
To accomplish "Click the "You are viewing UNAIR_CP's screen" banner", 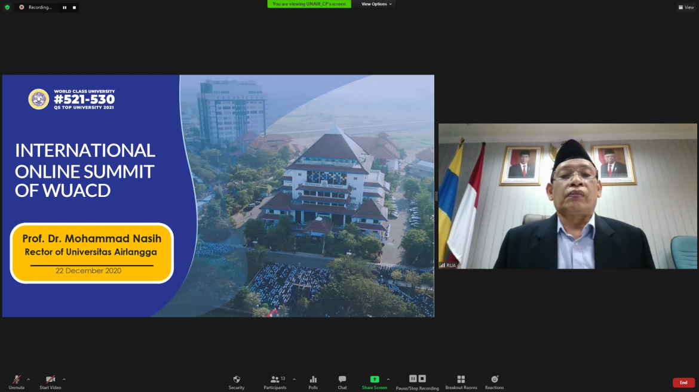I will tap(309, 4).
